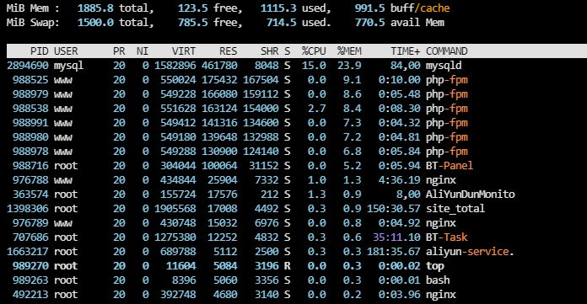The height and width of the screenshot is (304, 587).
Task: Click the %CPU column header
Action: tap(314, 51)
